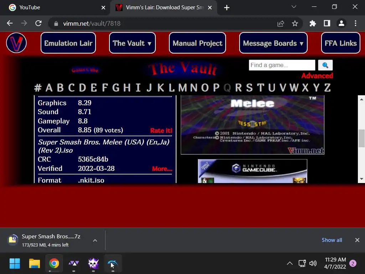Viewport: 365px width, 274px height.
Task: Browse games starting with letter I
Action: [138, 88]
